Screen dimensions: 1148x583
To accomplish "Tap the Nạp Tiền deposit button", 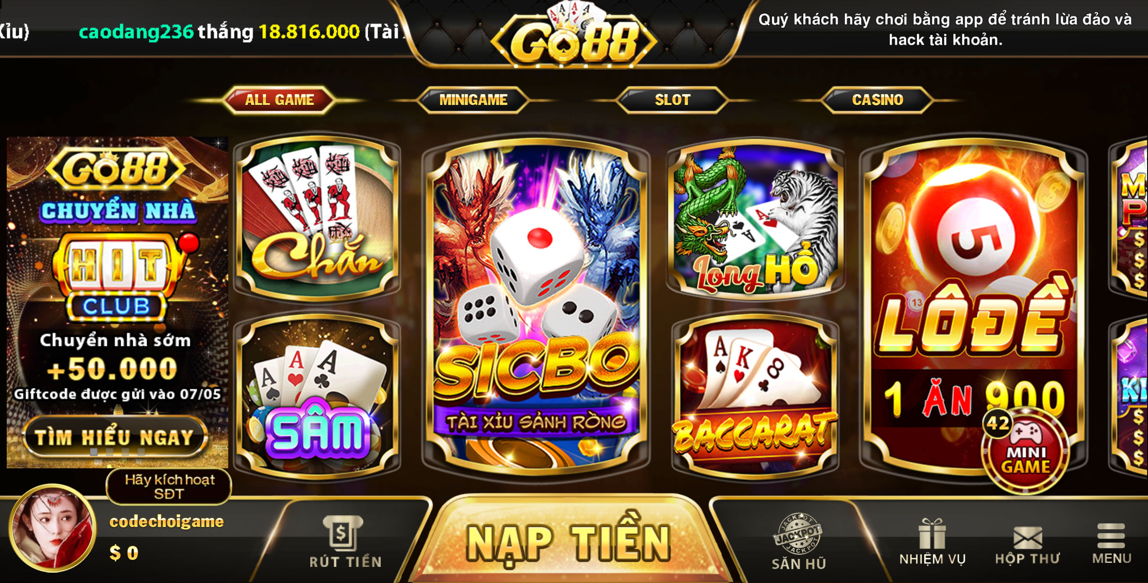I will 569,542.
